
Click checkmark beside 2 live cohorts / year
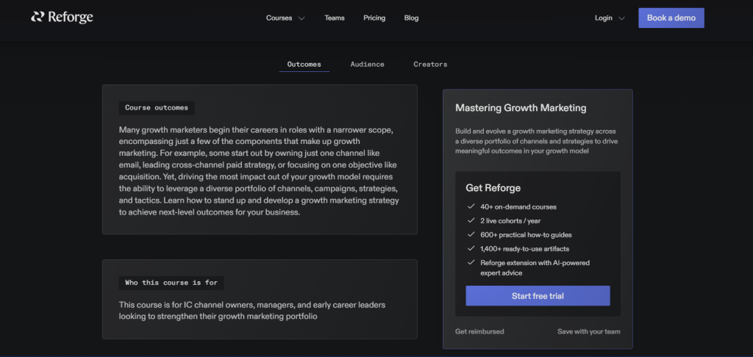pyautogui.click(x=471, y=220)
